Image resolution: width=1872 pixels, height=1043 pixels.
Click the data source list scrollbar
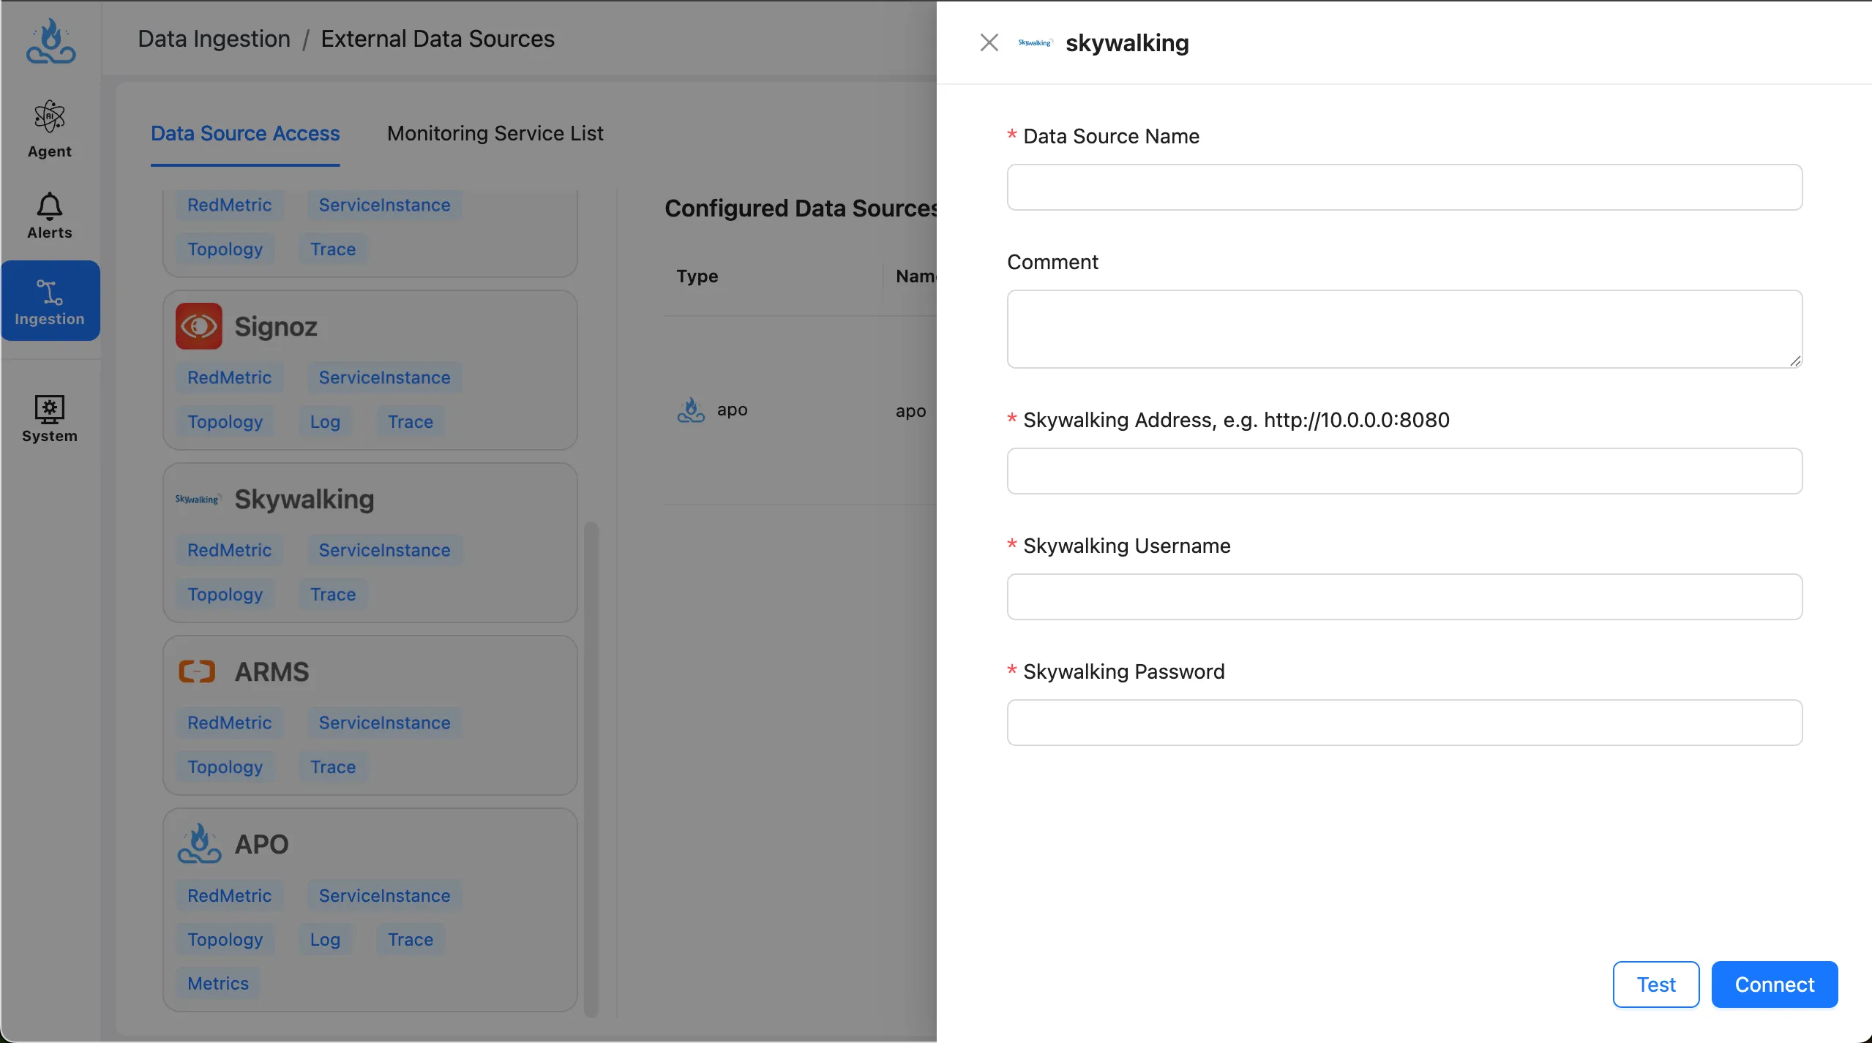591,768
